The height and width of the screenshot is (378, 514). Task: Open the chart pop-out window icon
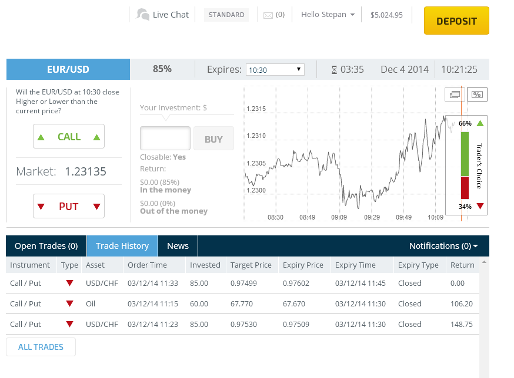pyautogui.click(x=455, y=94)
